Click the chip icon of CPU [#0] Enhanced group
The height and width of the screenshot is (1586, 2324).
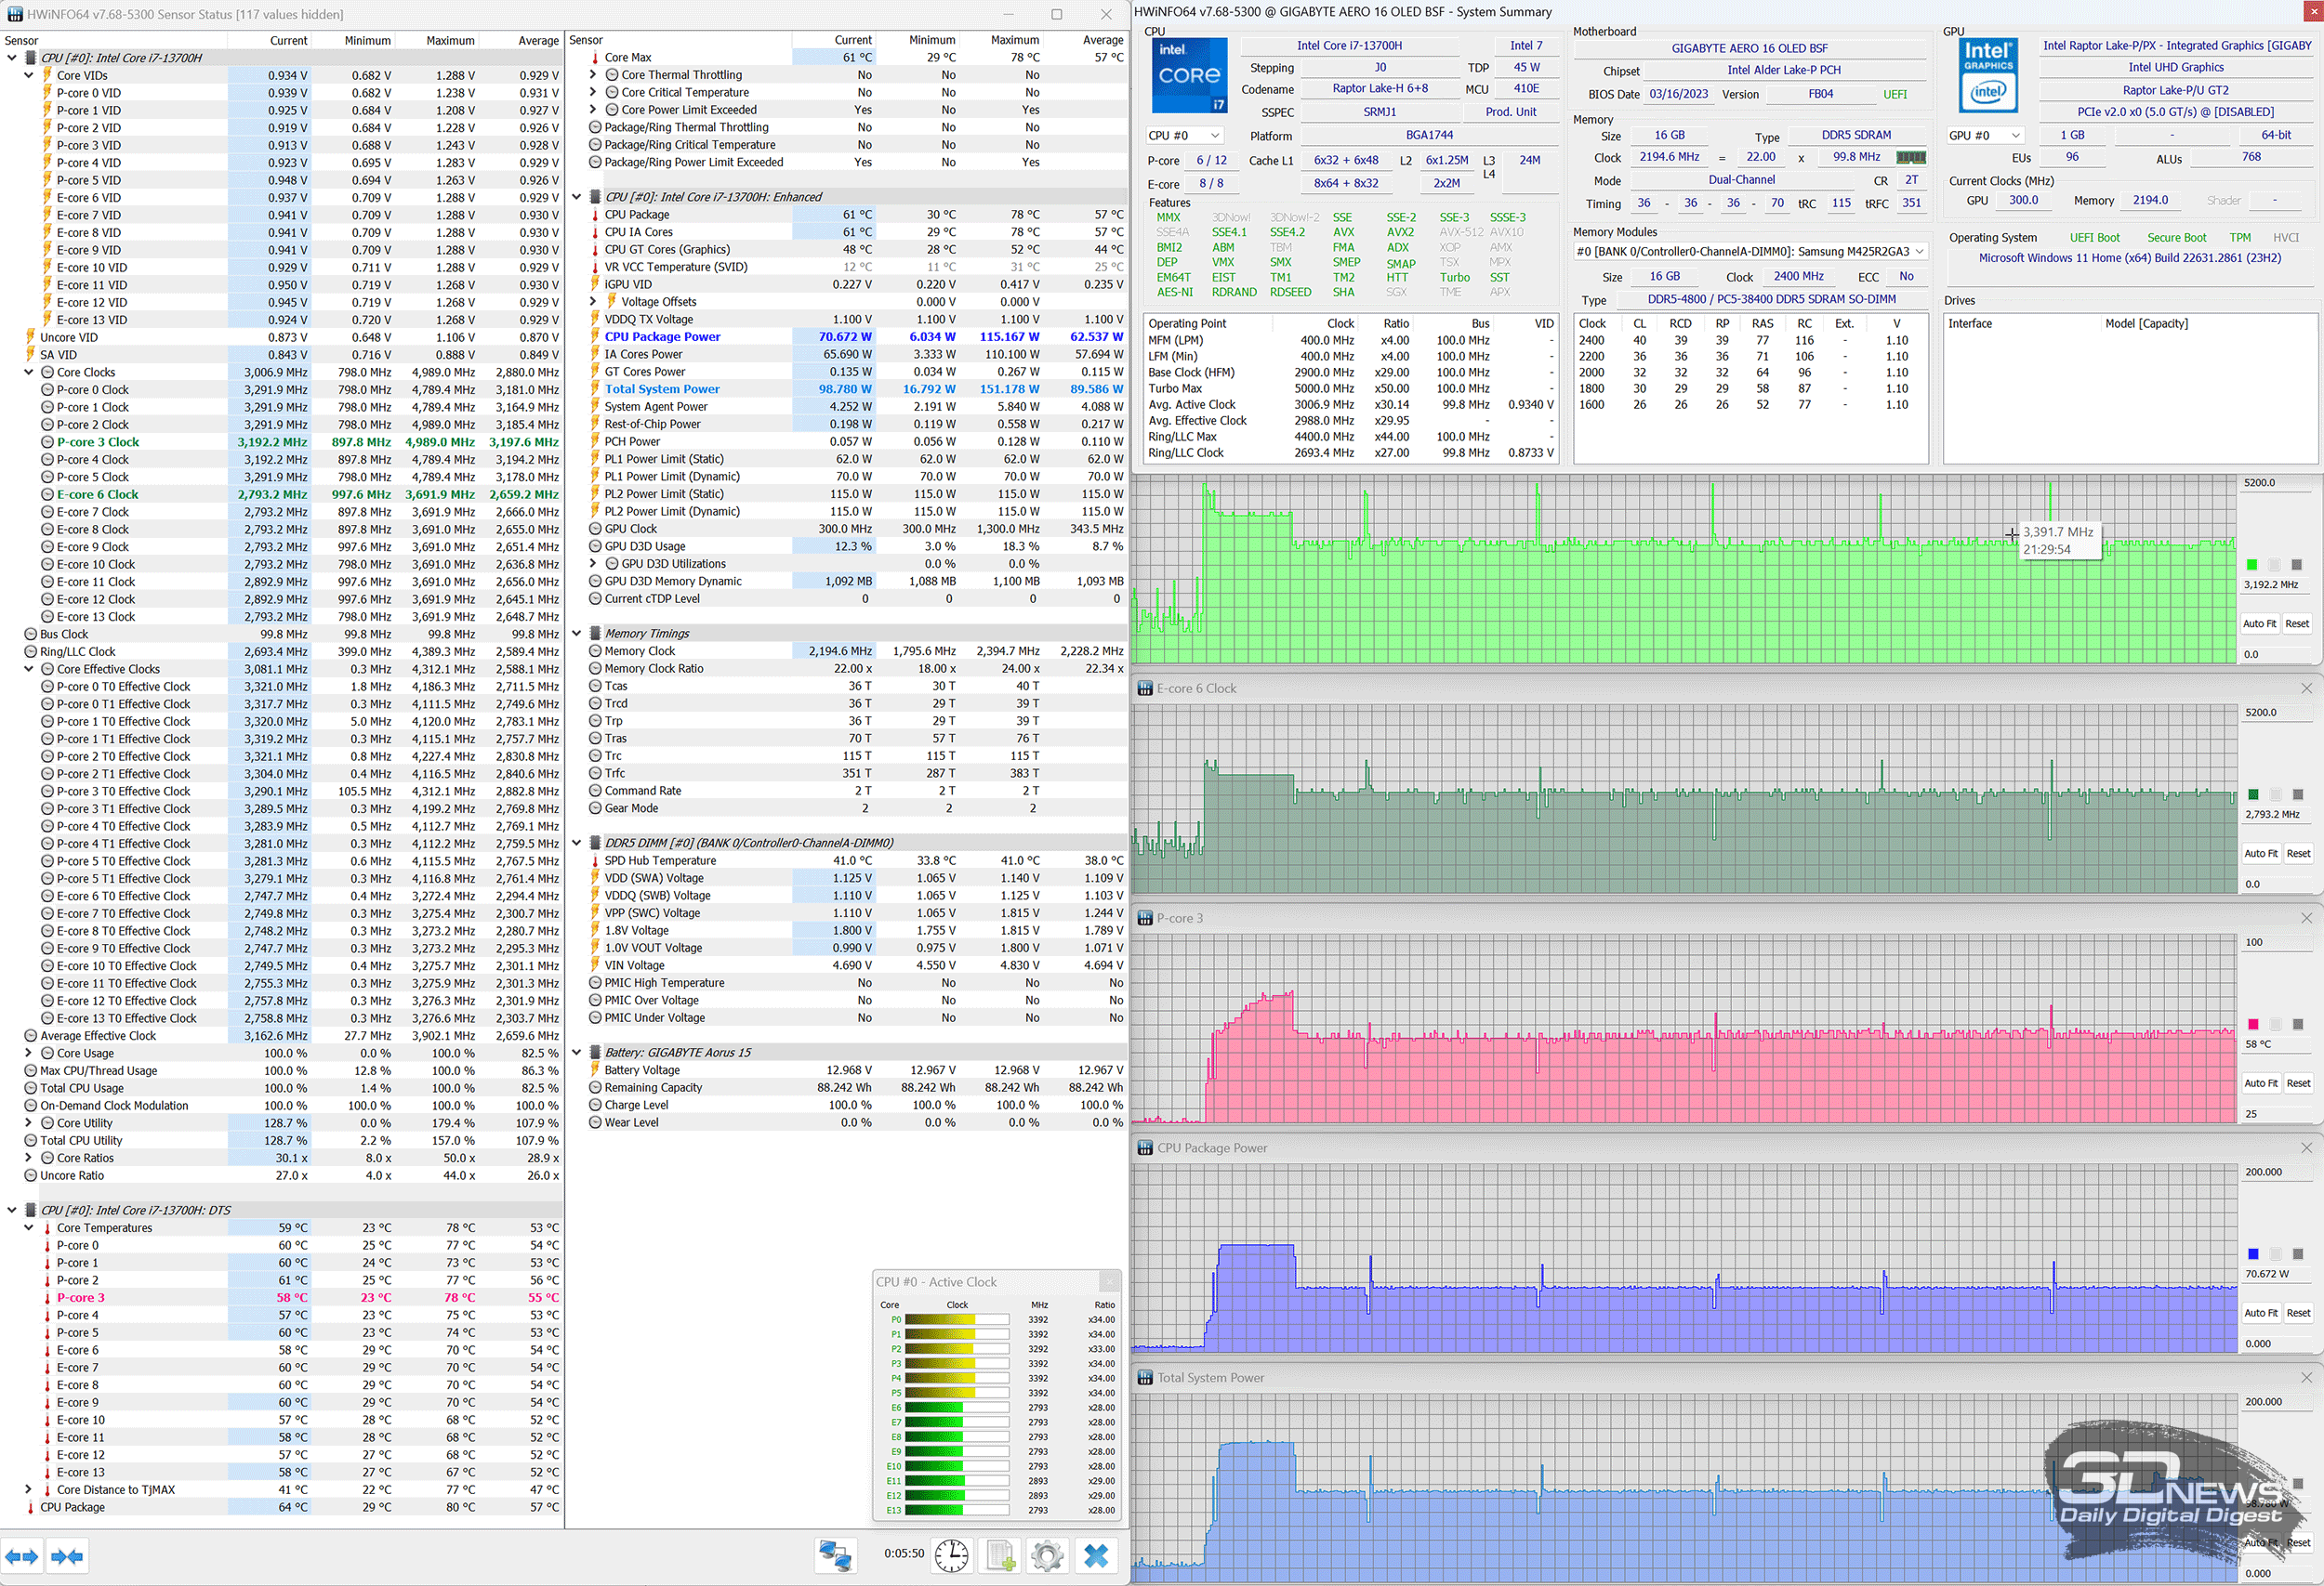pyautogui.click(x=594, y=197)
